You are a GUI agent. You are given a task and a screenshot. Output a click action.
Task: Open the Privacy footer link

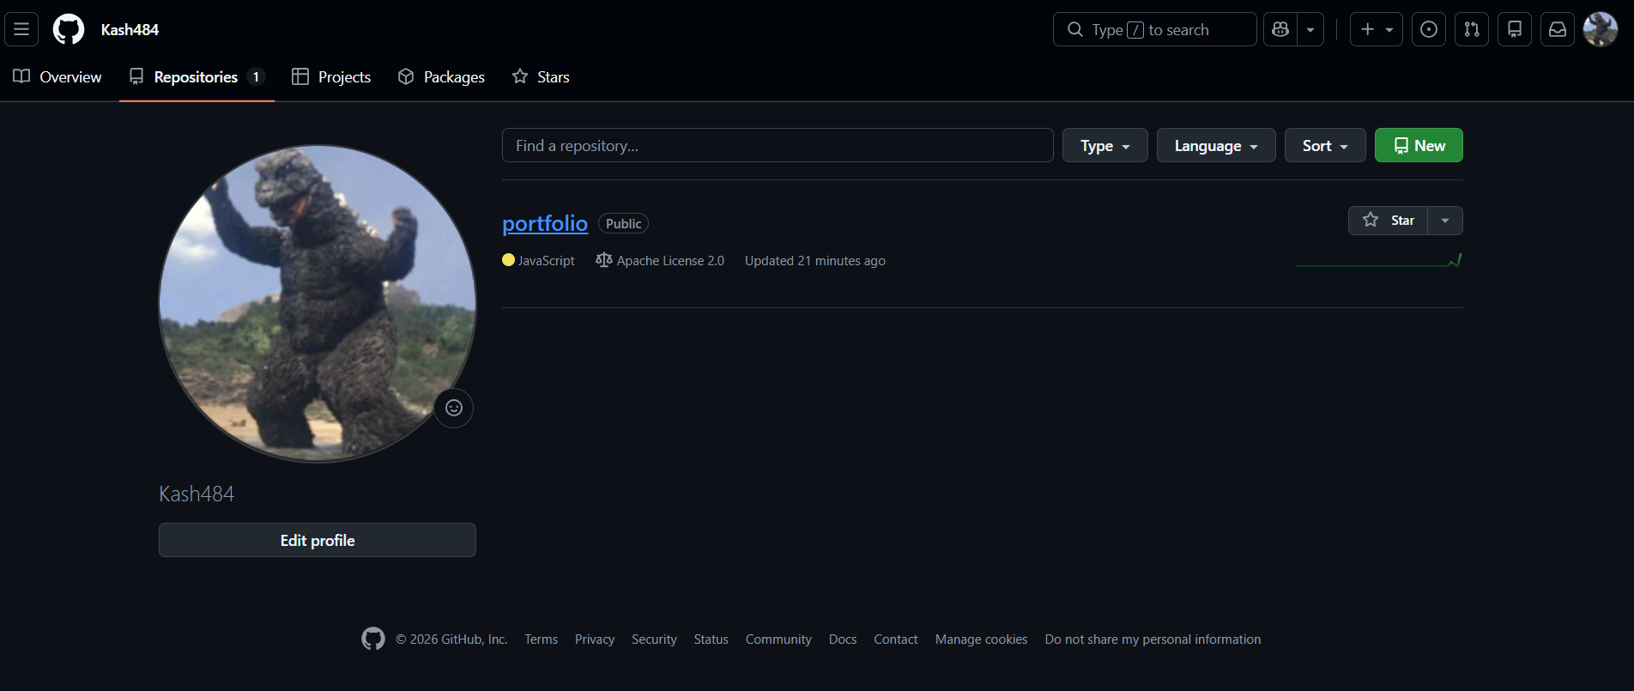(x=595, y=639)
